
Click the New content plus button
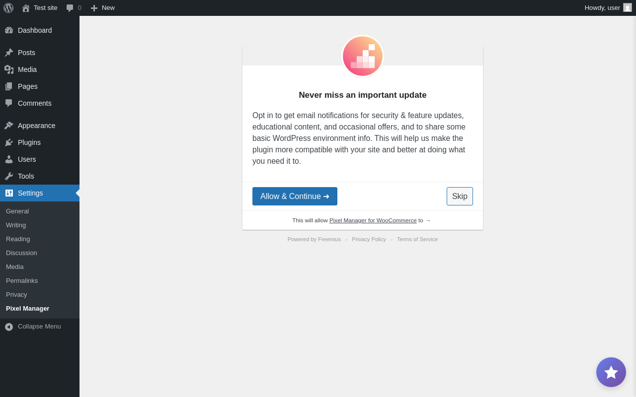click(x=102, y=8)
